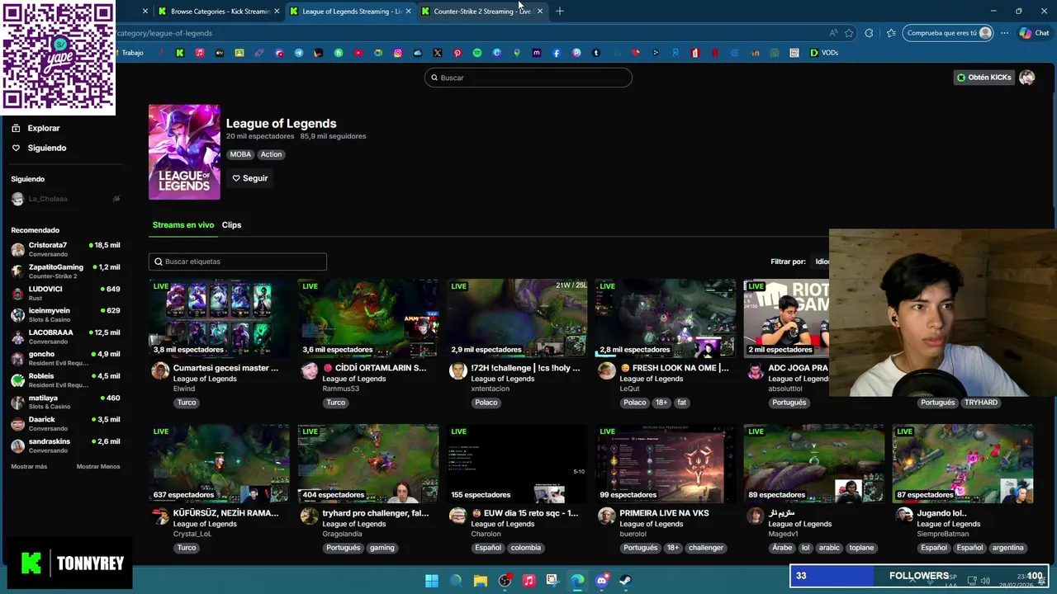Open the Copilot Chat button

(1034, 33)
